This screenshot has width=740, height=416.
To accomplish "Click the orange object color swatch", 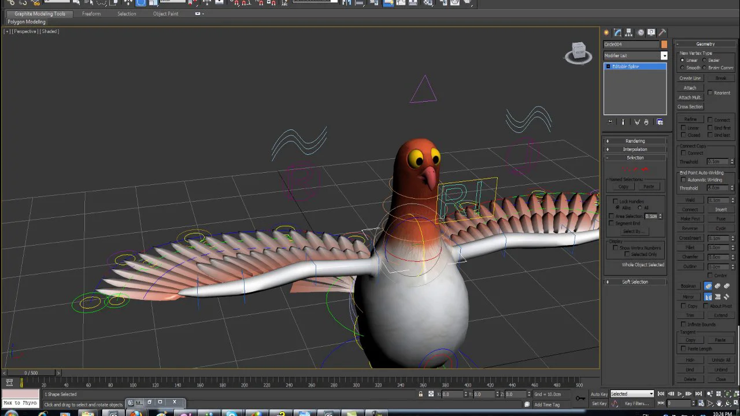I will [x=664, y=44].
